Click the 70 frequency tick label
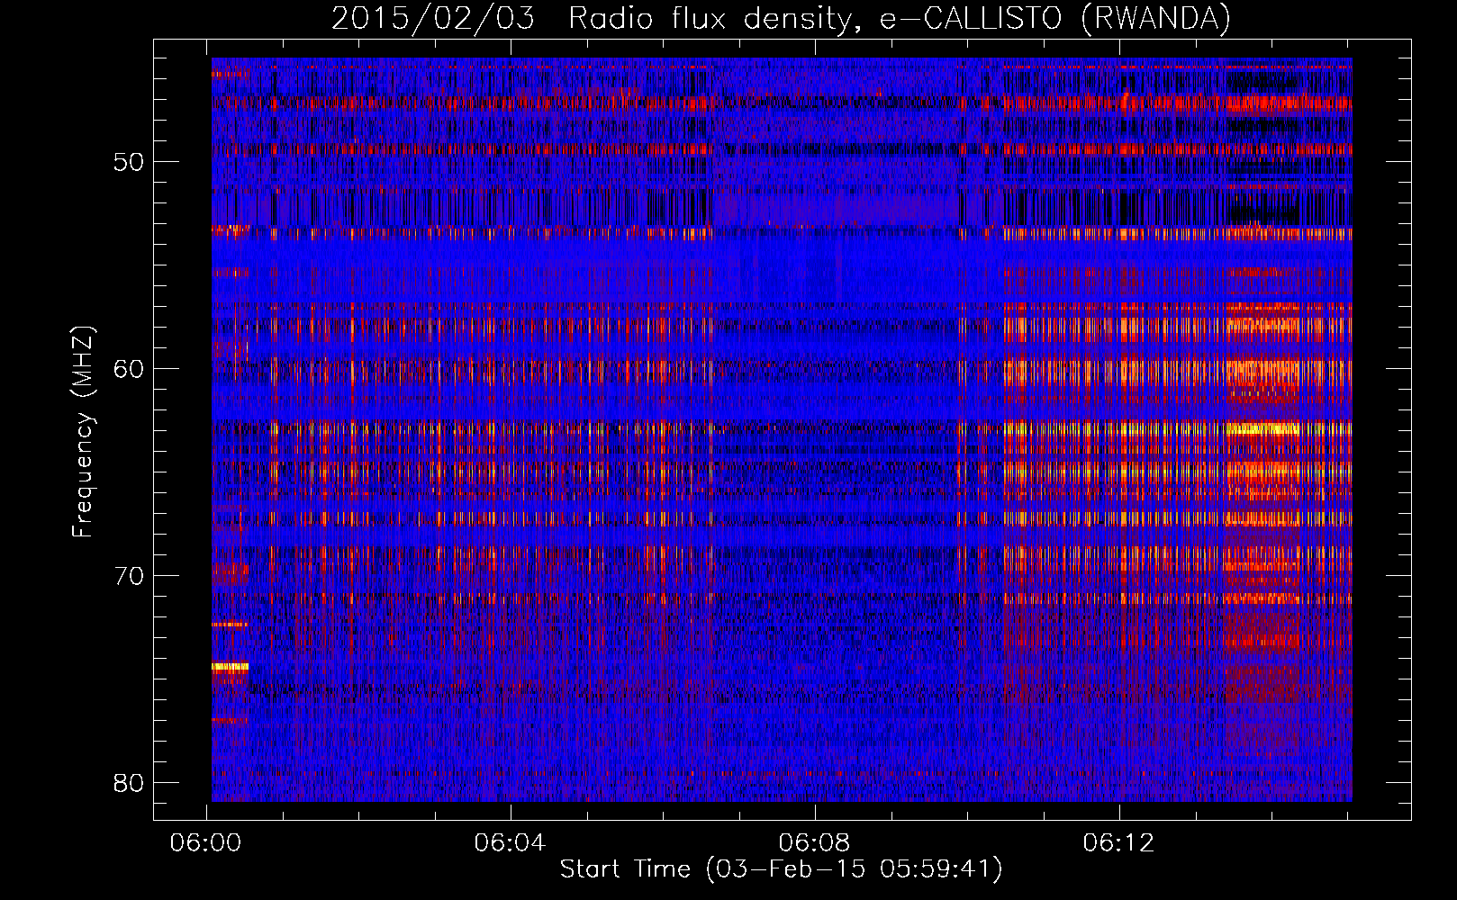1457x900 pixels. point(129,576)
